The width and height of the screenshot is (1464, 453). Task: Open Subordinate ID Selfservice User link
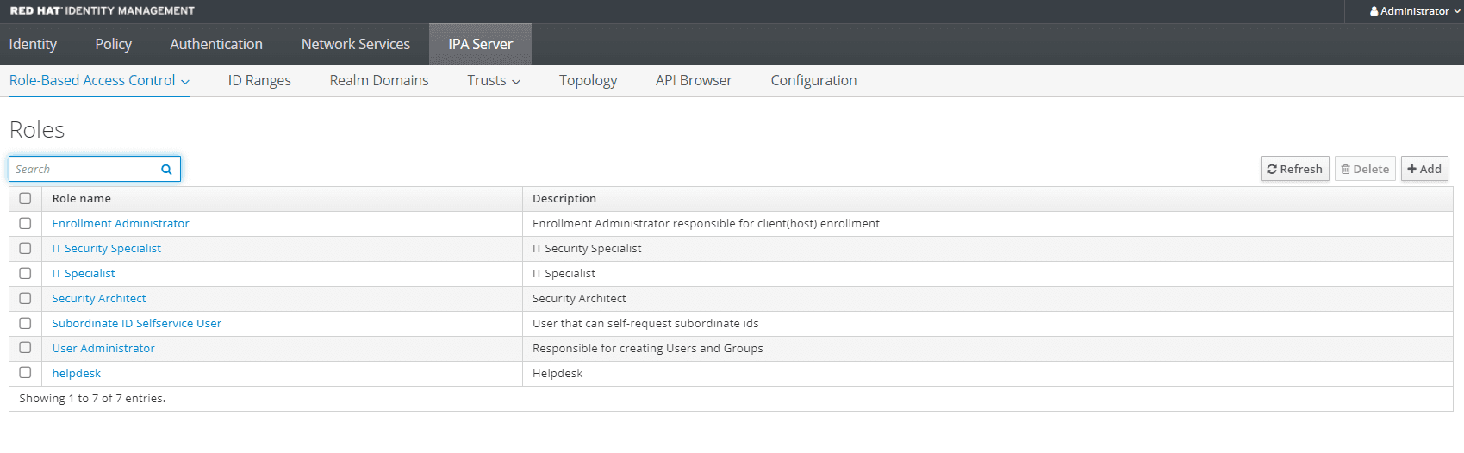(136, 323)
